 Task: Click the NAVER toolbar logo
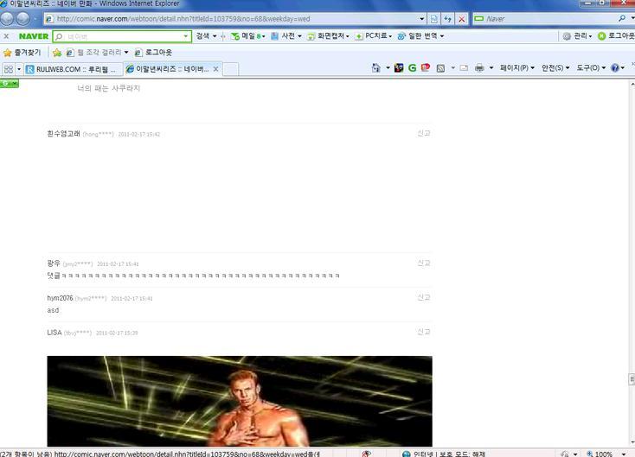tap(34, 36)
